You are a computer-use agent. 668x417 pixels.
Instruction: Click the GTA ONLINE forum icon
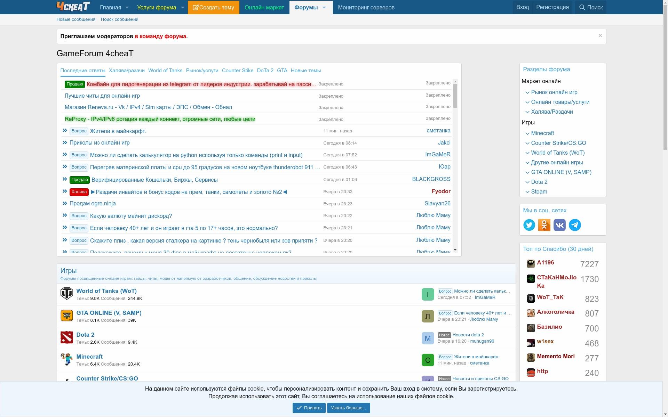click(x=66, y=316)
